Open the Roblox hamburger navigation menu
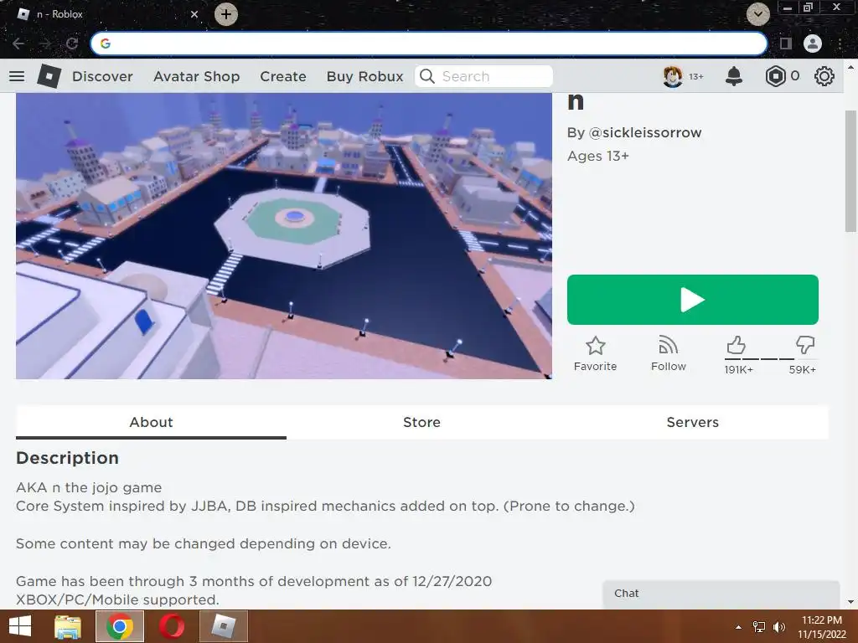The height and width of the screenshot is (643, 858). coord(17,76)
